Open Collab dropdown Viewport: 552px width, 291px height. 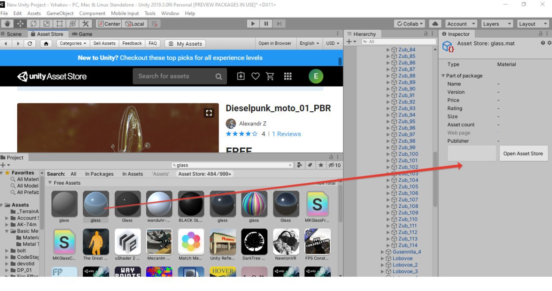410,24
